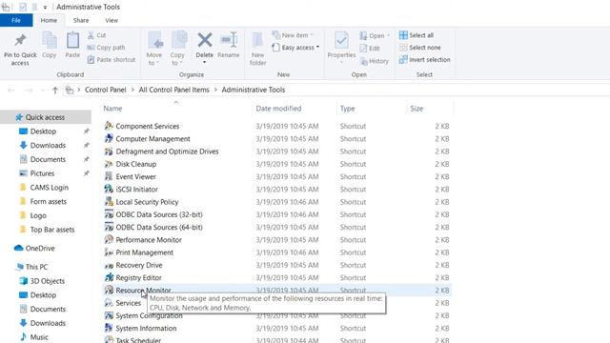This screenshot has width=610, height=343.
Task: Click the Rename icon
Action: pyautogui.click(x=229, y=40)
